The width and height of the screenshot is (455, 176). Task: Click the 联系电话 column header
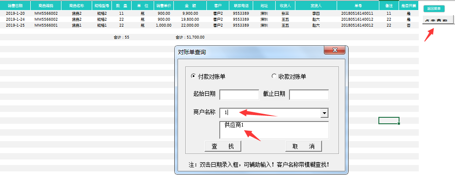pos(241,5)
